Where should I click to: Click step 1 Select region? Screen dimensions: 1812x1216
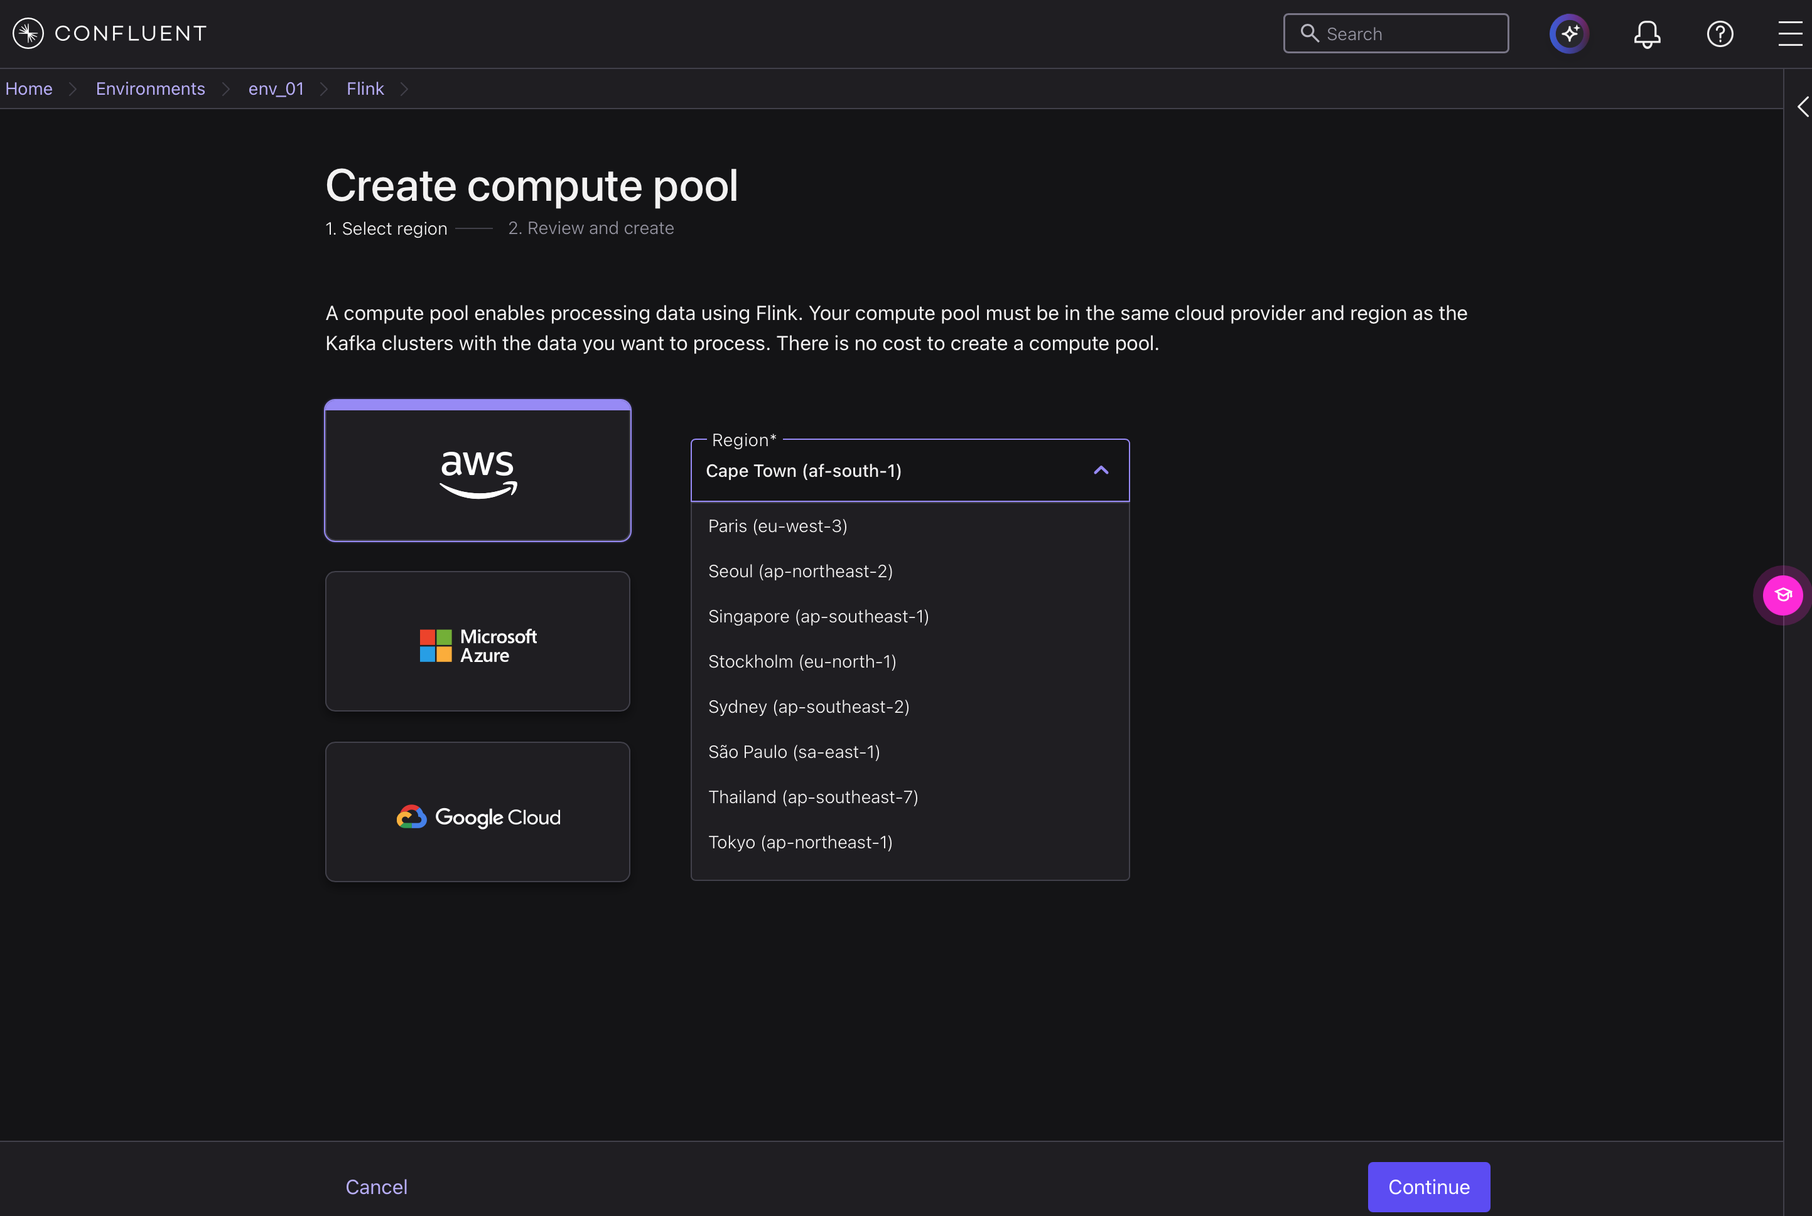pos(386,229)
